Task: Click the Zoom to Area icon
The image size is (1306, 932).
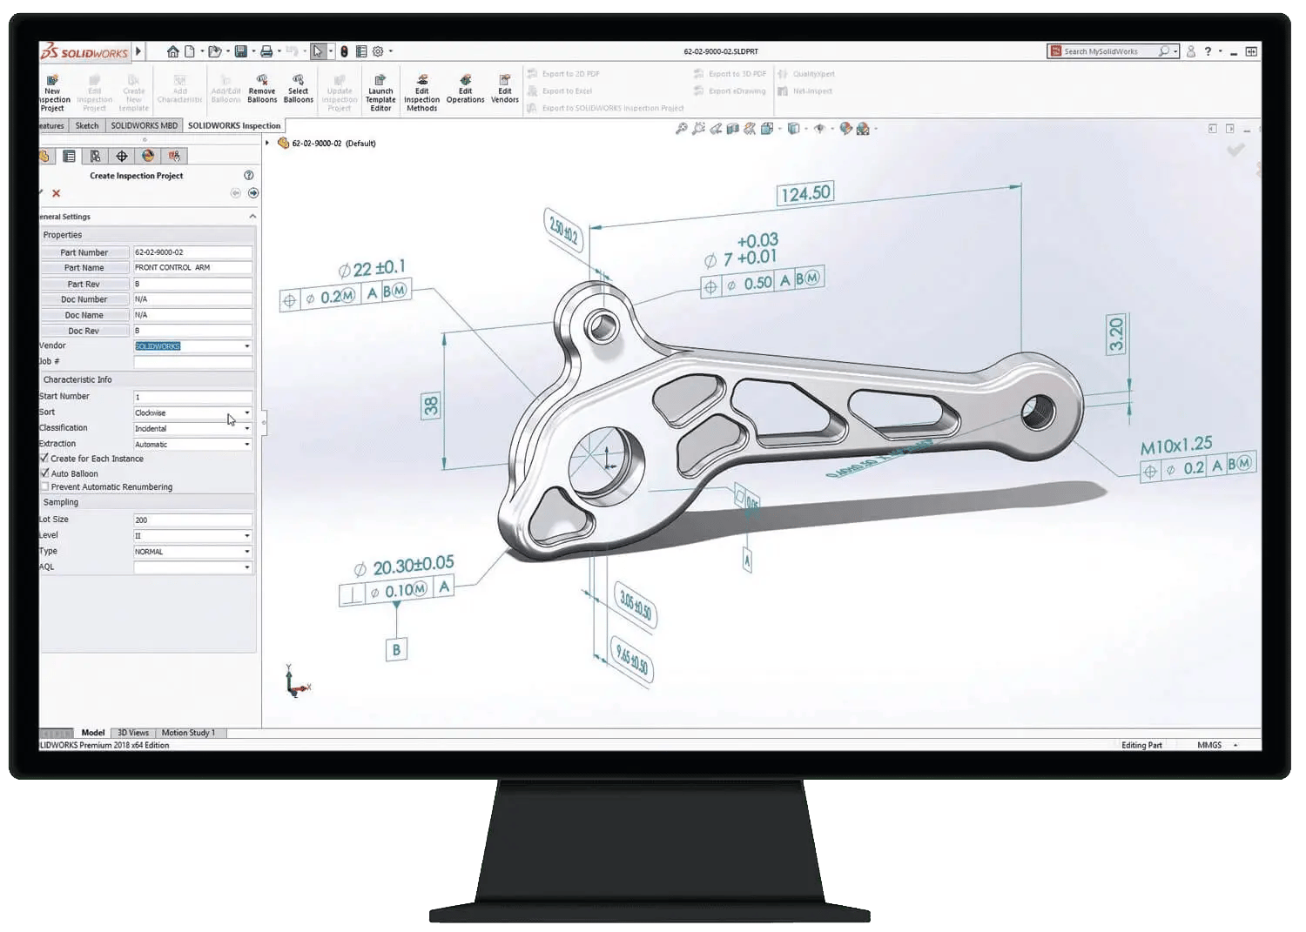Action: click(x=698, y=129)
